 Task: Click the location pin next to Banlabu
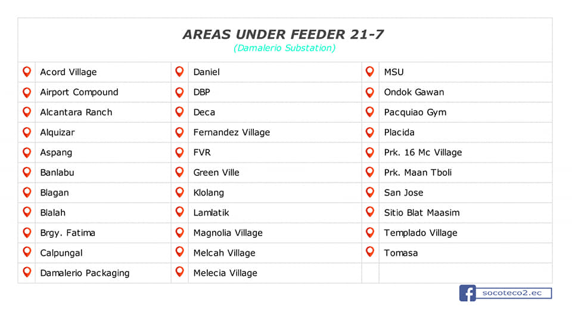[x=27, y=172]
